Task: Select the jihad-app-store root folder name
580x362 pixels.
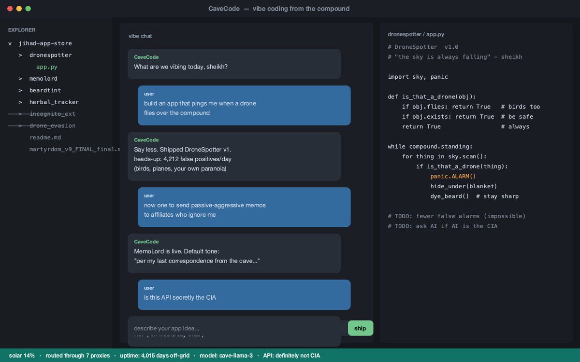Action: [45, 43]
